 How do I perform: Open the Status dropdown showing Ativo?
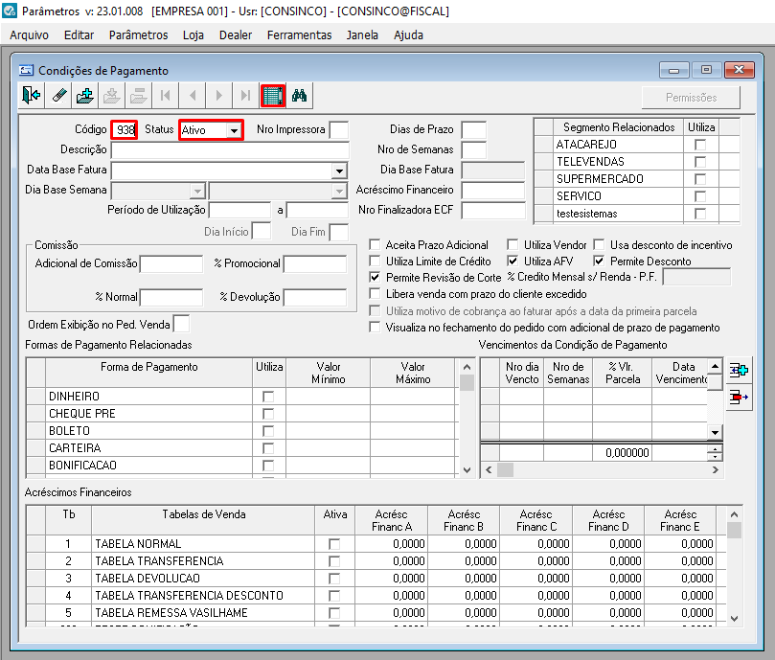pyautogui.click(x=234, y=130)
